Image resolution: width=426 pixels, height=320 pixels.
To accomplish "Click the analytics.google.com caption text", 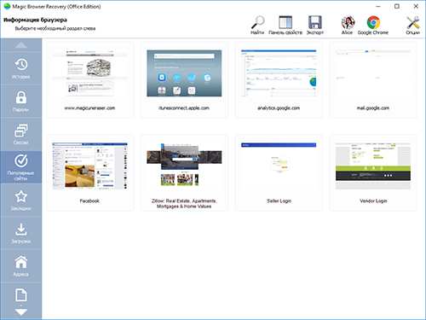I will point(279,108).
